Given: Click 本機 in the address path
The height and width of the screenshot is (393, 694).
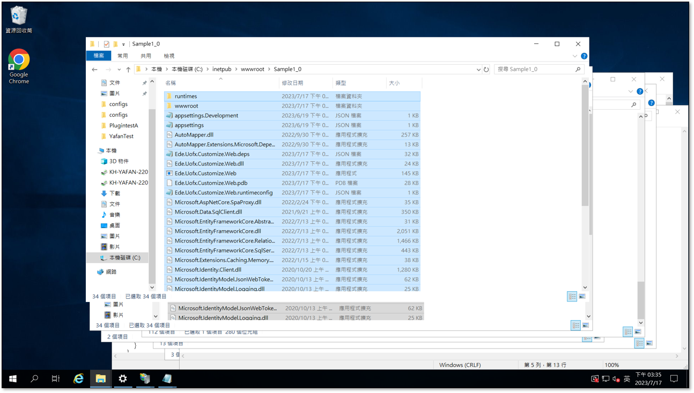Looking at the screenshot, I should [x=156, y=70].
